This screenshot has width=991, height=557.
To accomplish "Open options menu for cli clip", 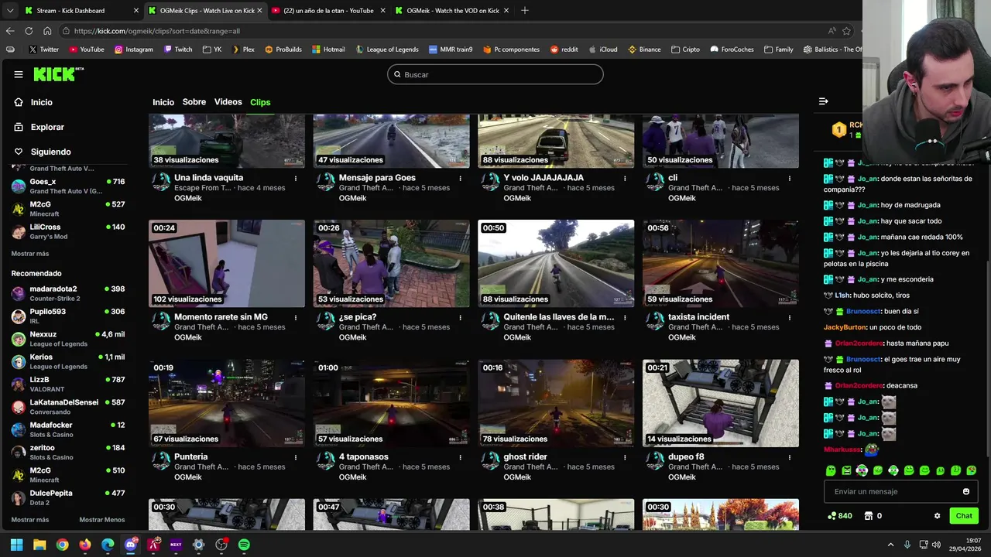I will click(790, 178).
